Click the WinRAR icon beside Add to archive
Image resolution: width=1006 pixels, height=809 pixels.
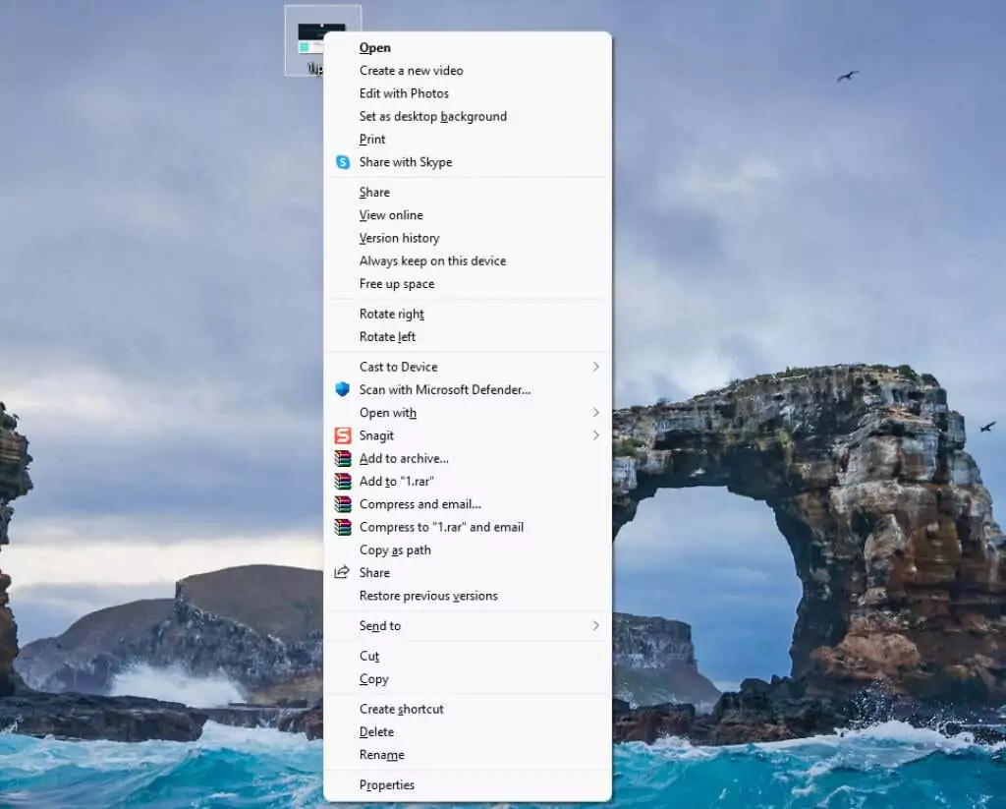(x=342, y=458)
